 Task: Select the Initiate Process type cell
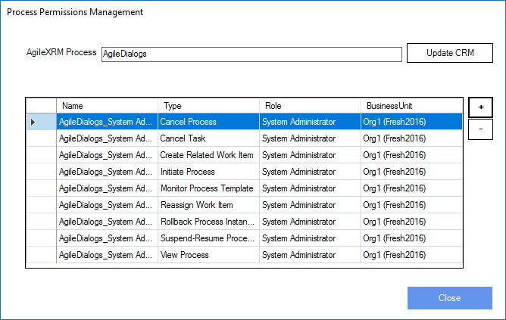(208, 172)
